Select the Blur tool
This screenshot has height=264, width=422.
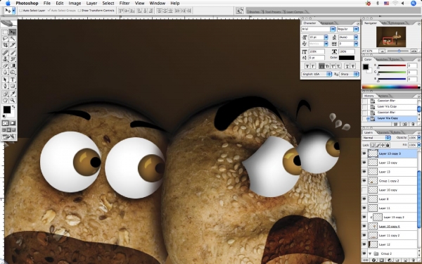click(x=5, y=72)
